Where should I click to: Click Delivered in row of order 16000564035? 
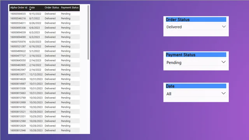[x=50, y=14]
